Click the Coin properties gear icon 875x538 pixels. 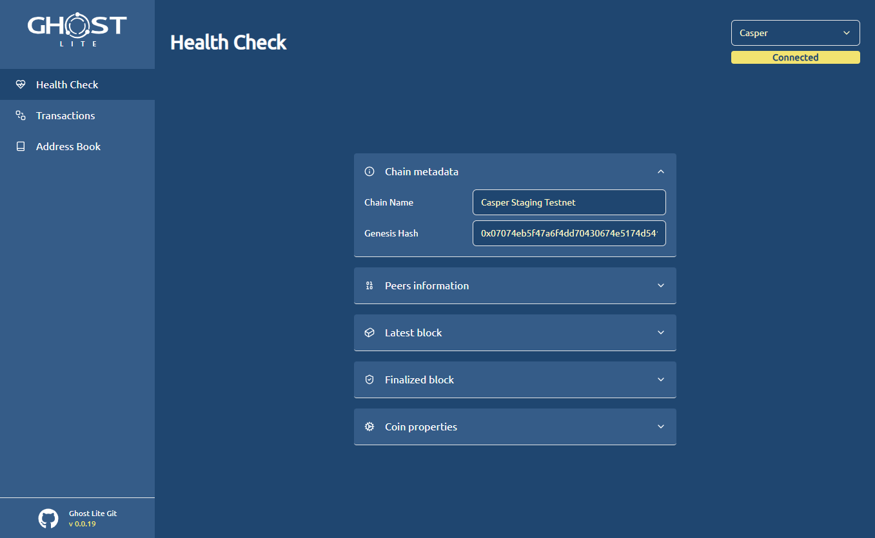369,427
